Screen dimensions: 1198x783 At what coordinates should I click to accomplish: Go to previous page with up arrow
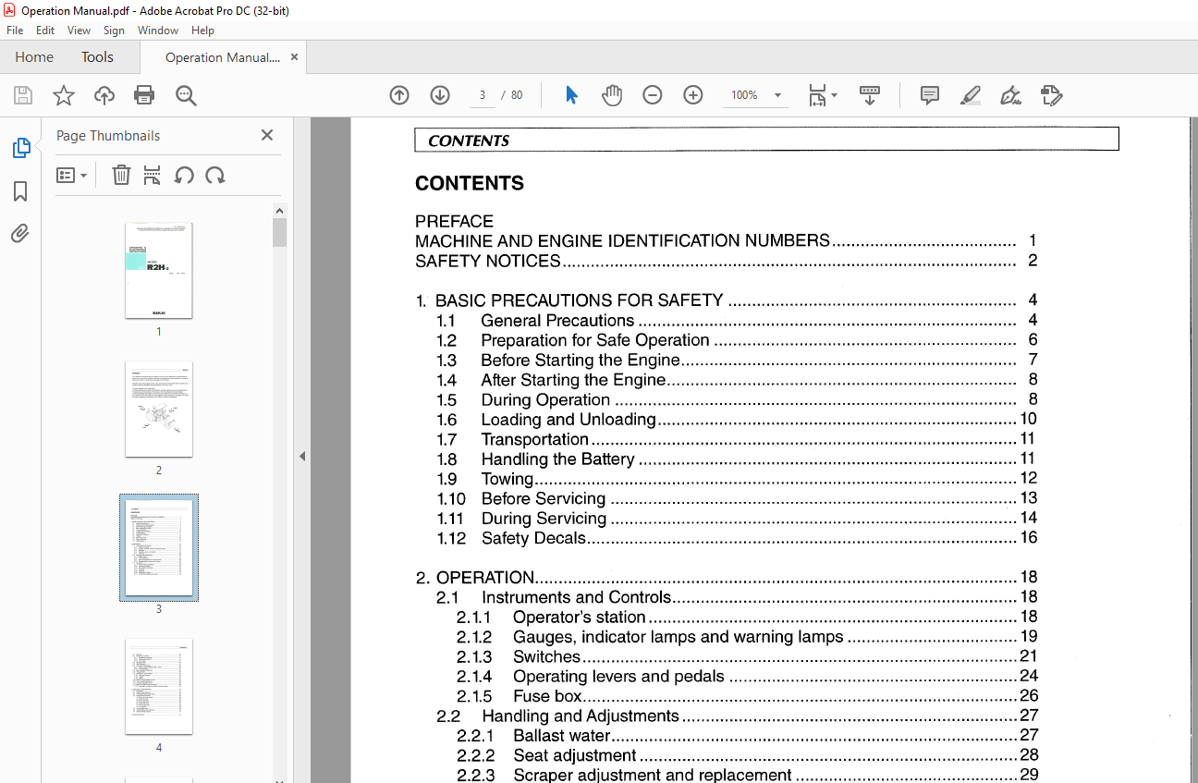click(399, 95)
